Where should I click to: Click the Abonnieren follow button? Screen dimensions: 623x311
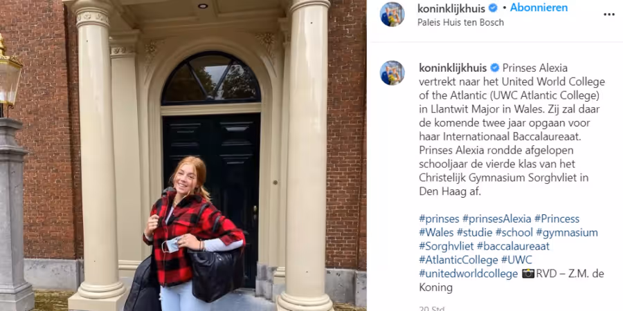539,8
